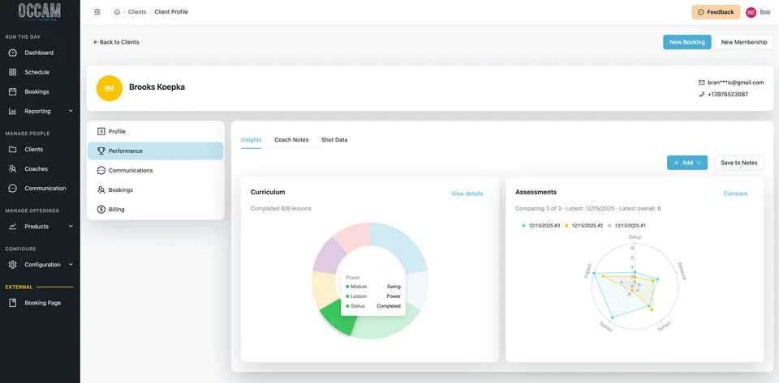The height and width of the screenshot is (383, 779).
Task: Click the Clients folder icon
Action: [x=13, y=149]
